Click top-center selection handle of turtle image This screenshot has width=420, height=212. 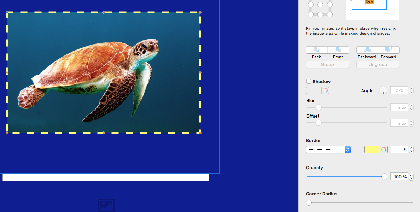[x=104, y=12]
